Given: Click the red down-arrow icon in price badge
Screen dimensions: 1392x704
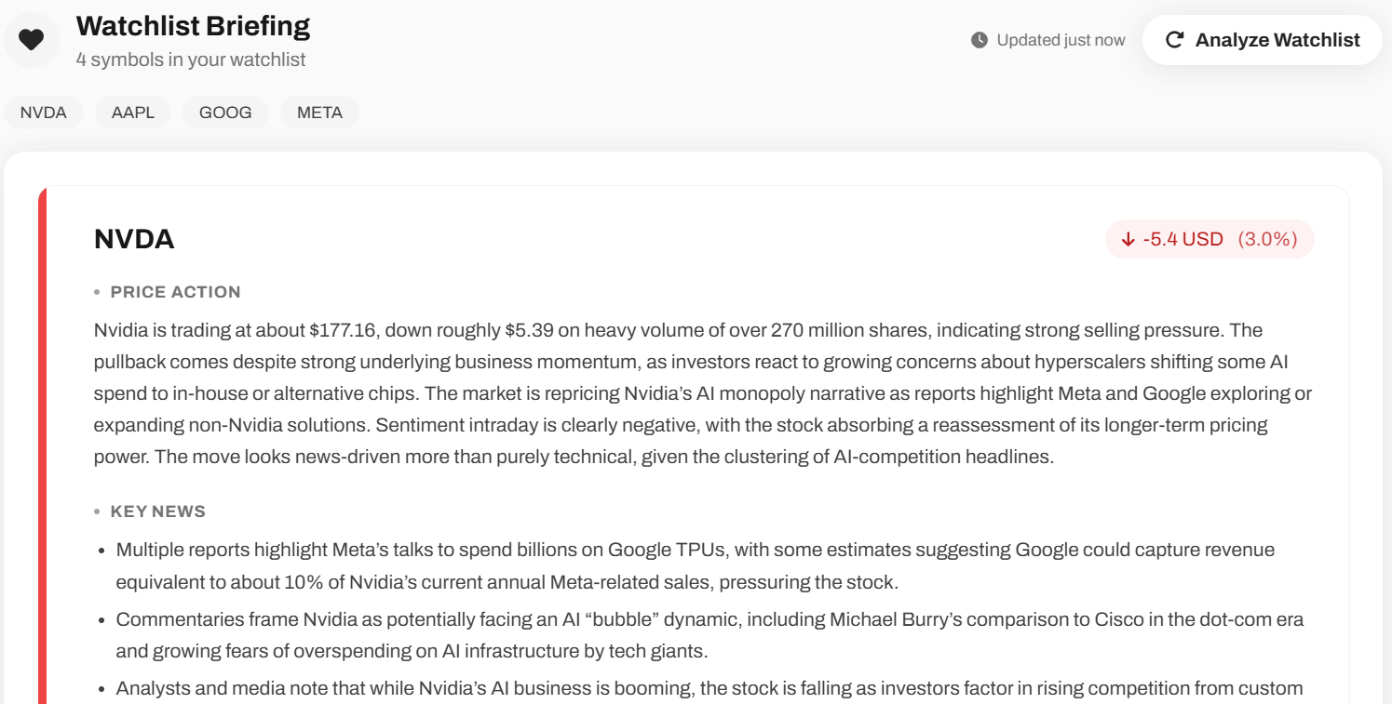Looking at the screenshot, I should [x=1128, y=240].
